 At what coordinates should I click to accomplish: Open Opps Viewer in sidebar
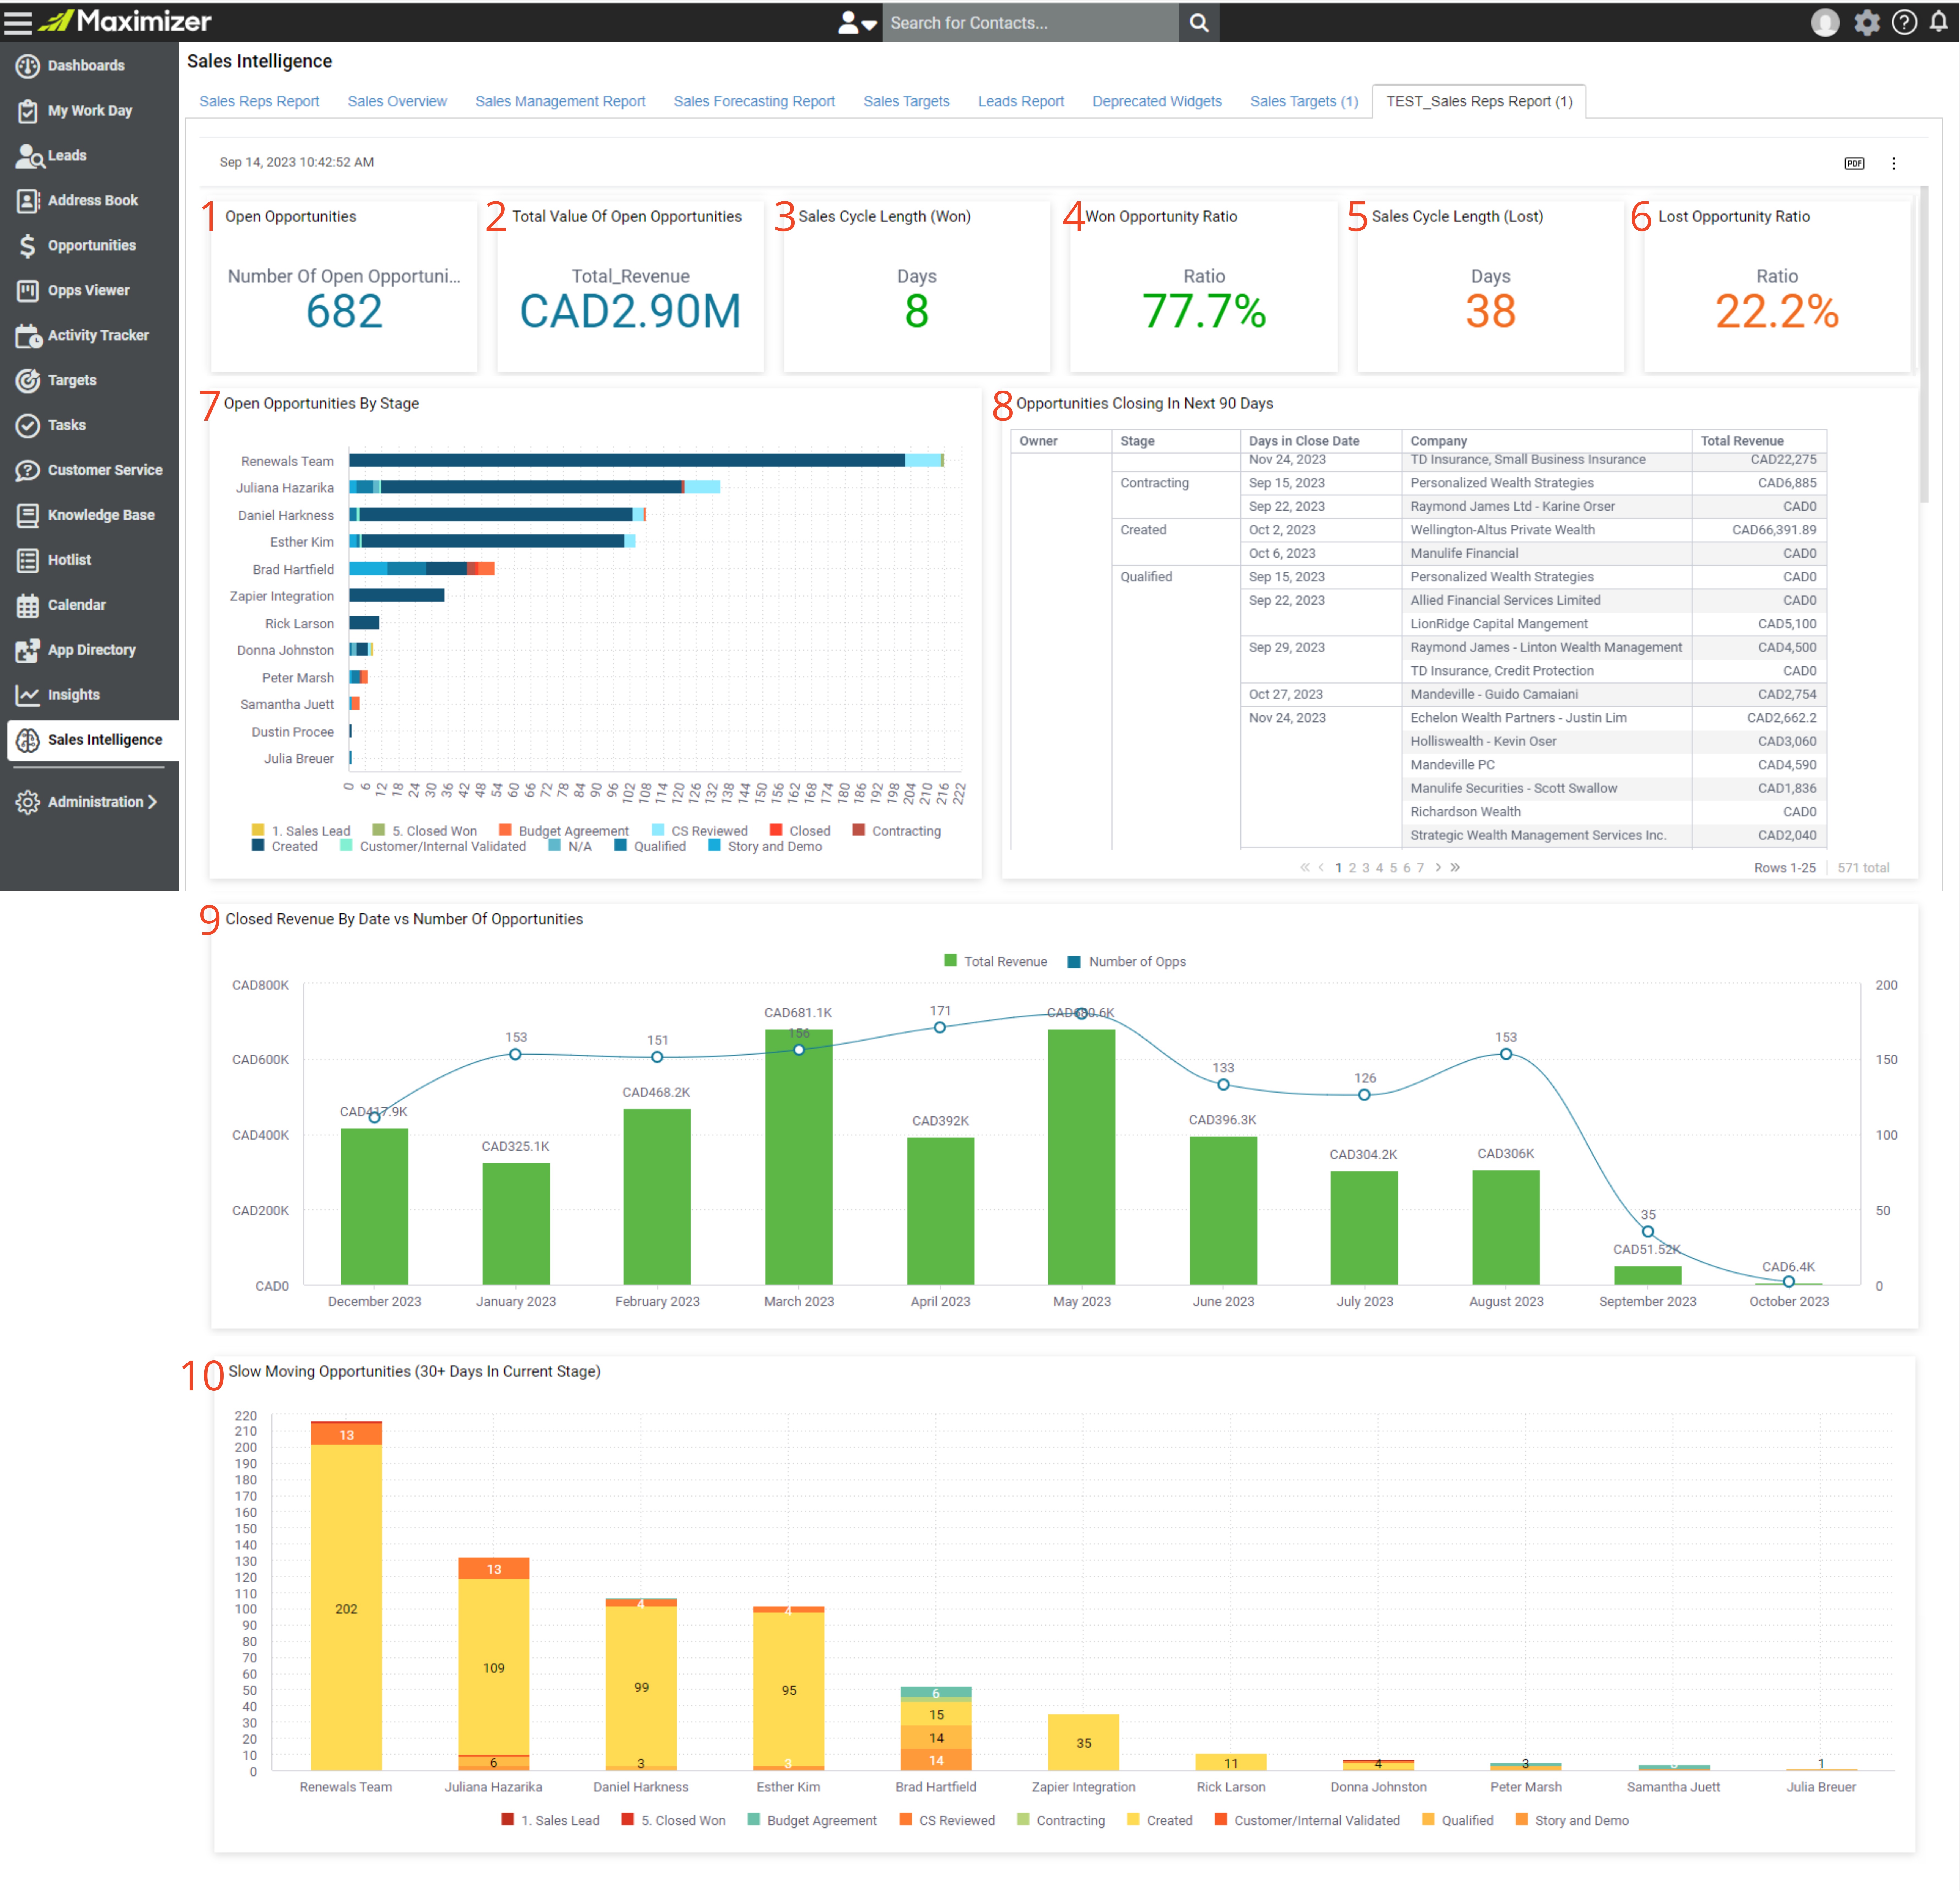[88, 291]
